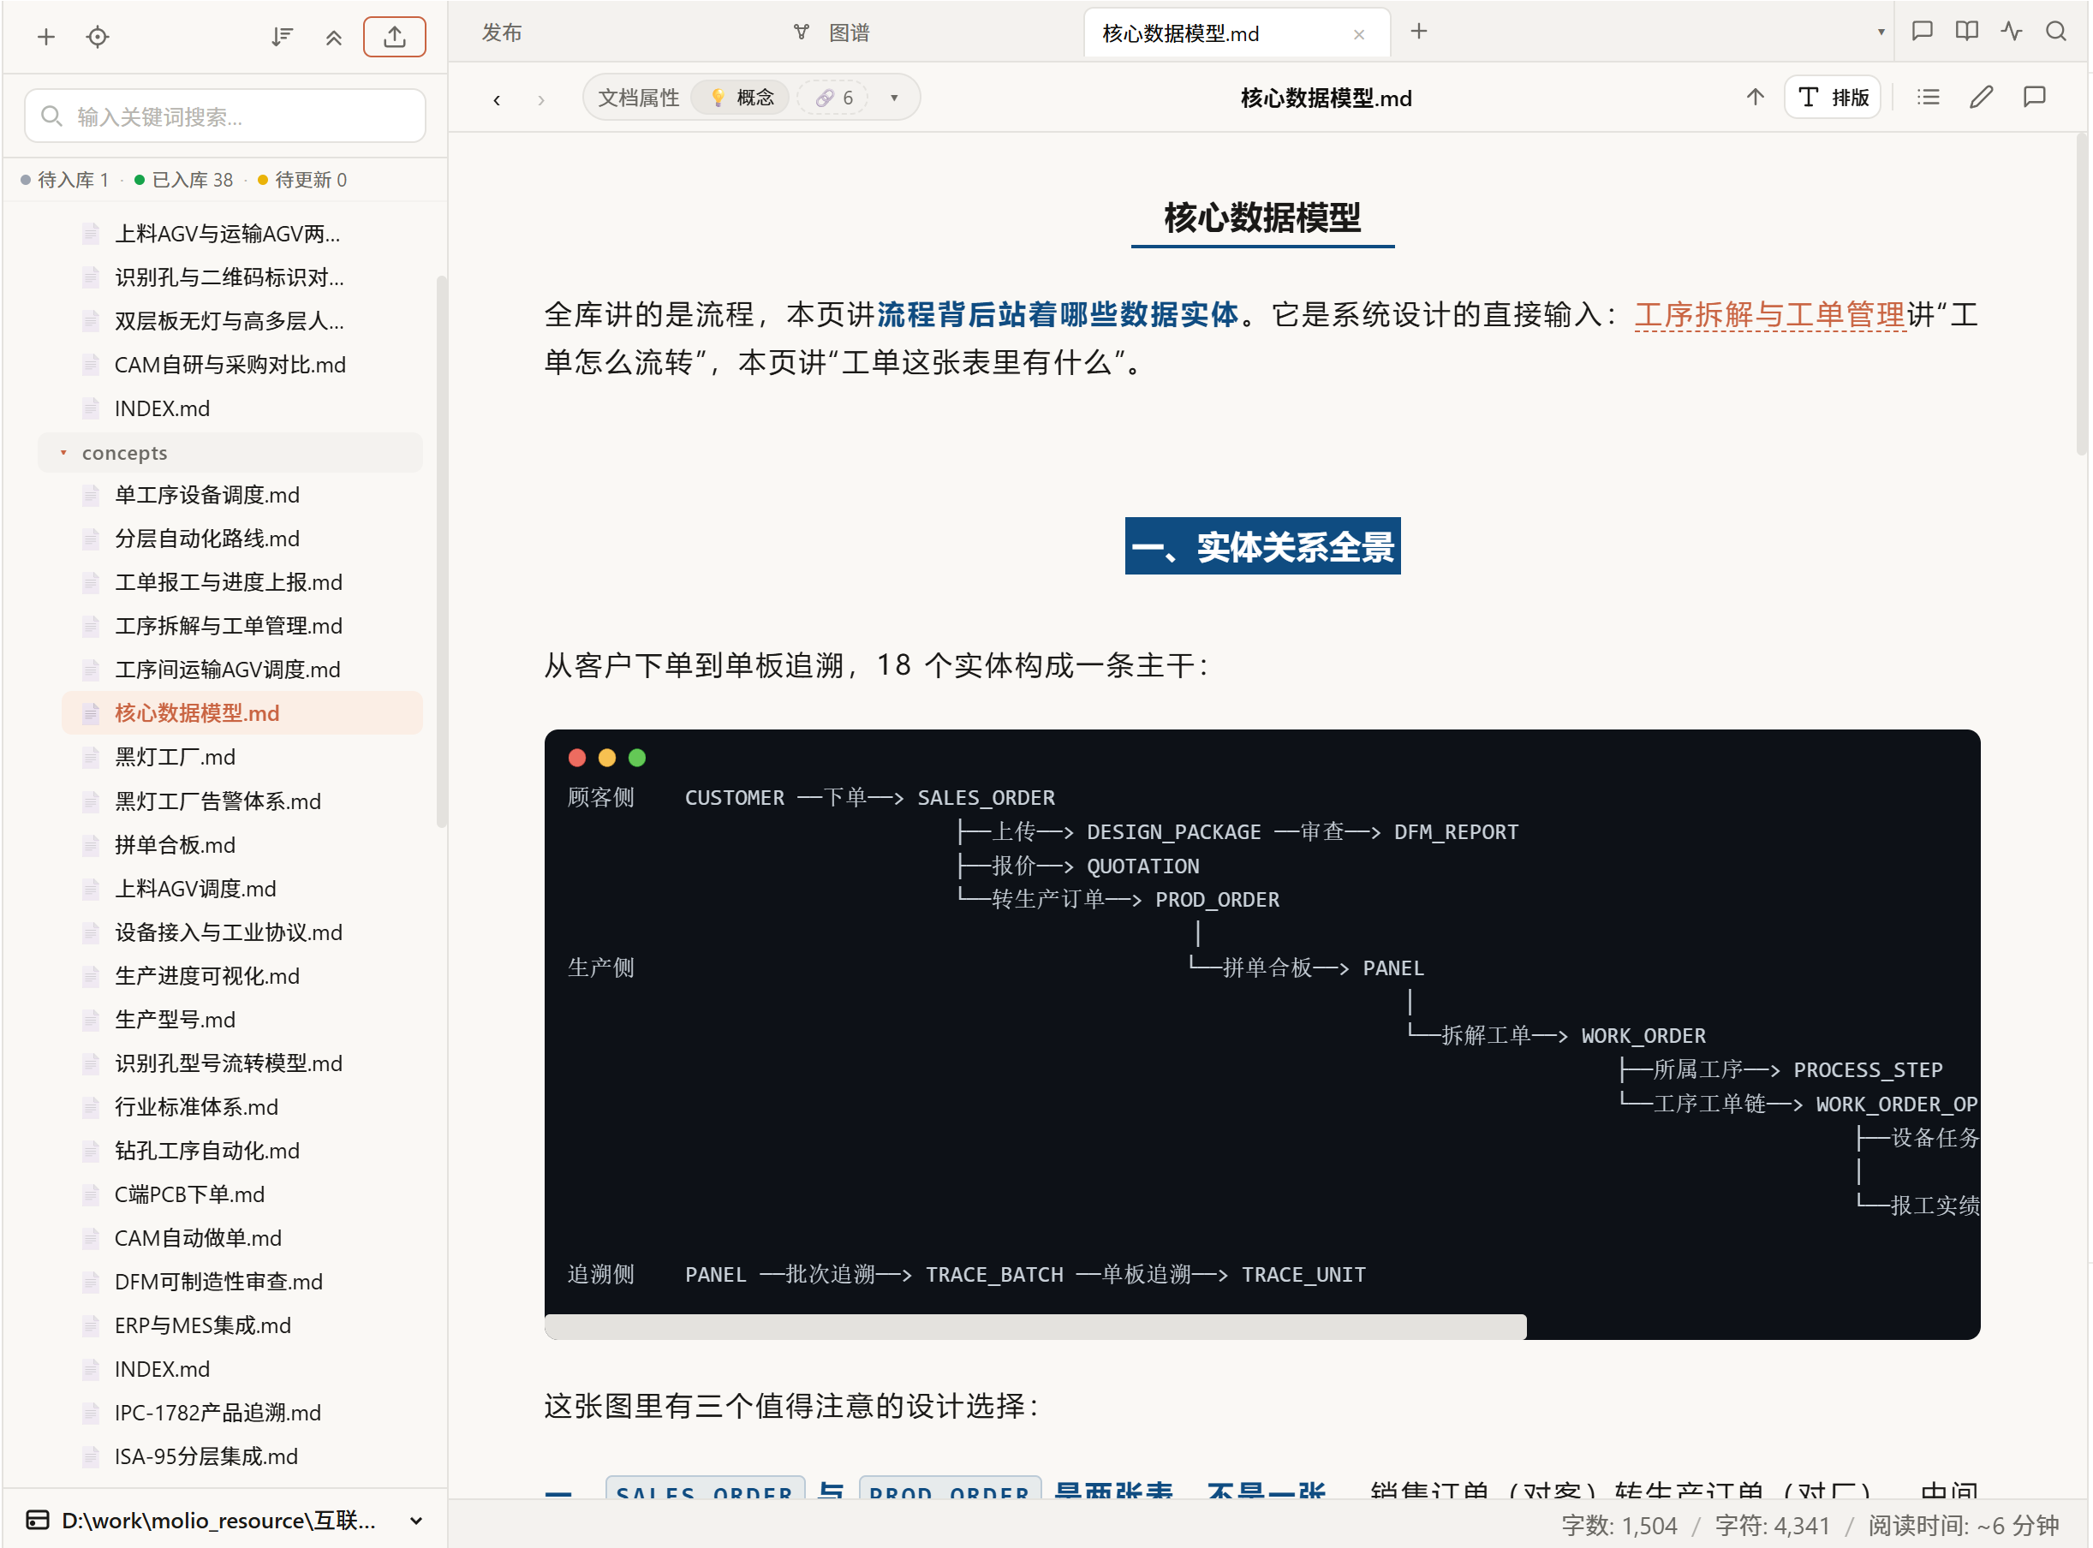Collapse all folders with double-chevron icon
Image resolution: width=2093 pixels, height=1548 pixels.
coord(334,37)
